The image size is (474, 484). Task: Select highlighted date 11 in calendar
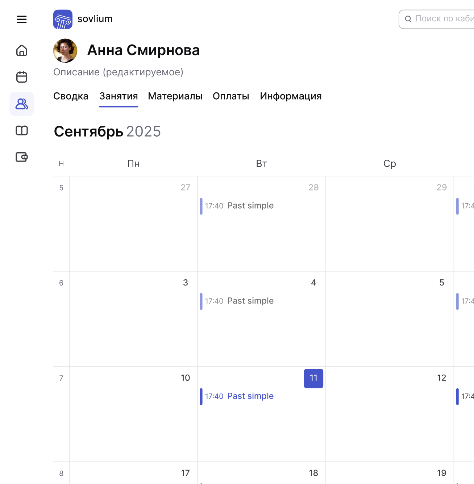(313, 378)
